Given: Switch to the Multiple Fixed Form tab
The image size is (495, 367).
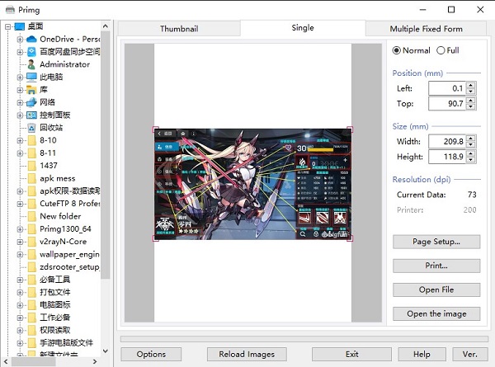Looking at the screenshot, I should point(426,29).
